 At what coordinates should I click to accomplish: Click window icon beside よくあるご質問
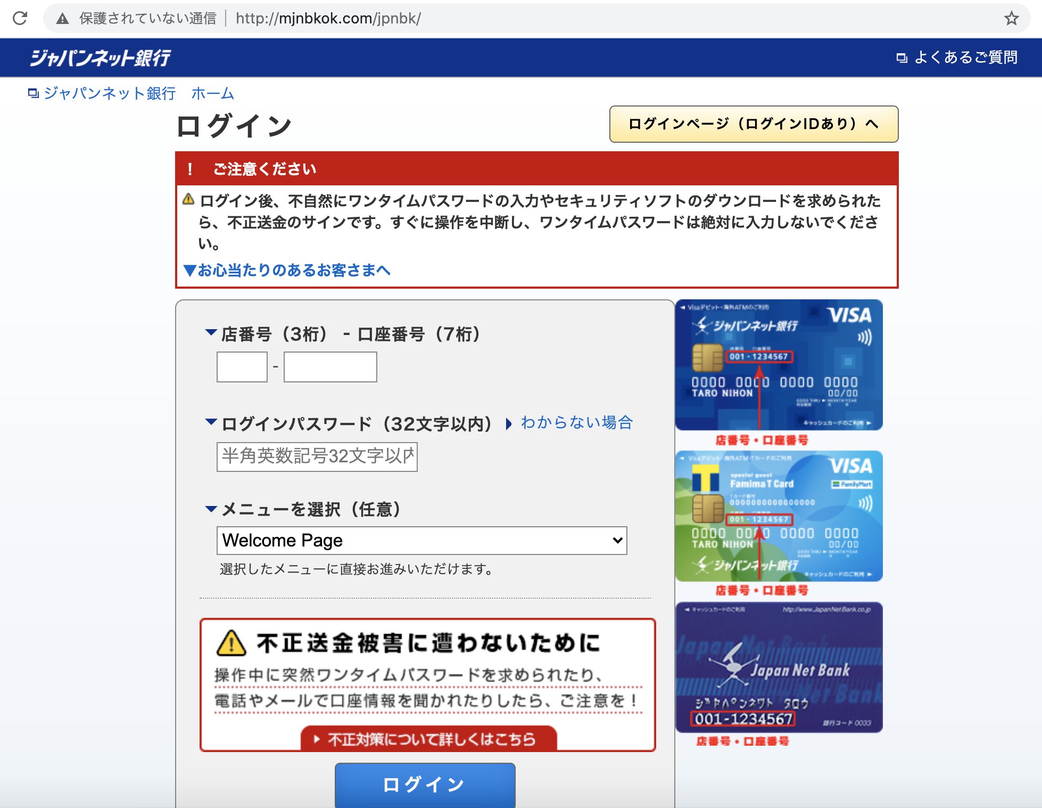pyautogui.click(x=902, y=58)
